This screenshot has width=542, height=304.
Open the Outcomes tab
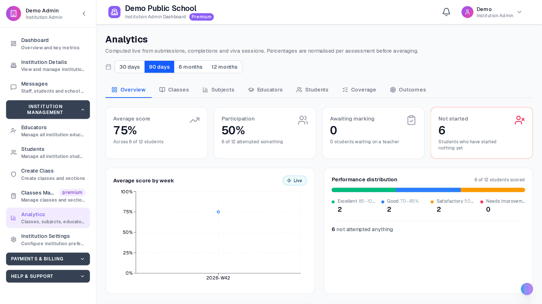point(408,90)
